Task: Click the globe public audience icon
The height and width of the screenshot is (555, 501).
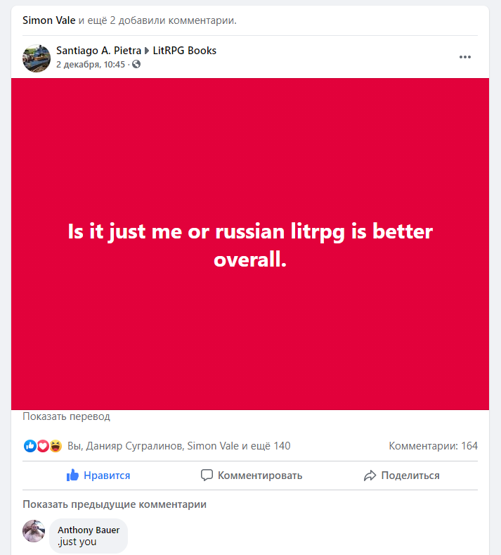Action: [x=136, y=65]
